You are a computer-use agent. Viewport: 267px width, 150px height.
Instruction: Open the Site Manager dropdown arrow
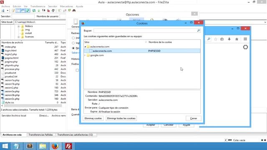tap(8, 10)
